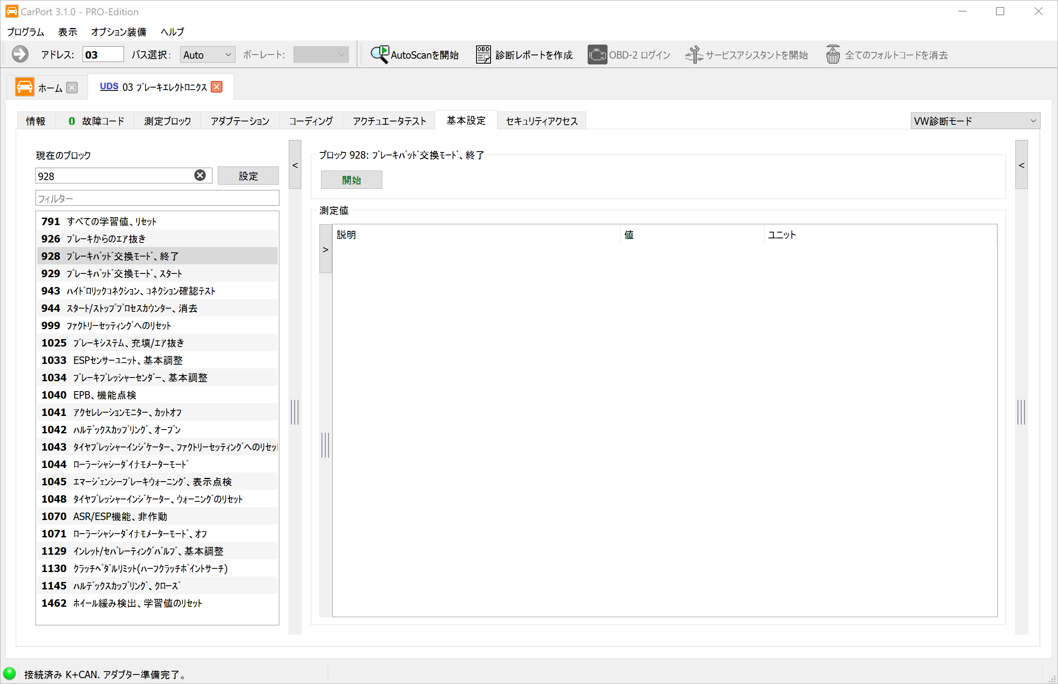1058x684 pixels.
Task: Select block 1462 ホイール緩み検出
Action: click(x=157, y=603)
